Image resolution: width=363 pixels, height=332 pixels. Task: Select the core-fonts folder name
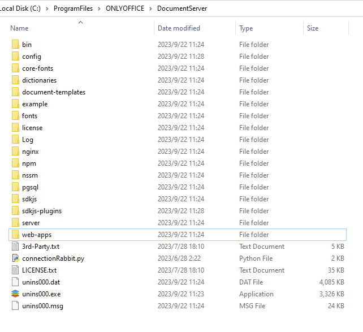(x=38, y=68)
